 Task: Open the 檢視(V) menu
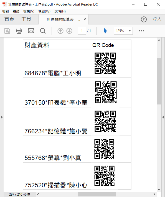pos(29,11)
